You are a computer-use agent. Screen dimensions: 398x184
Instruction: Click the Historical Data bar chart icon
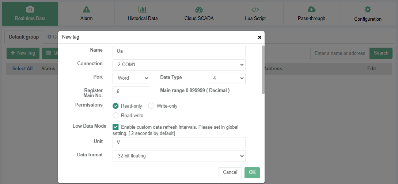(x=143, y=9)
